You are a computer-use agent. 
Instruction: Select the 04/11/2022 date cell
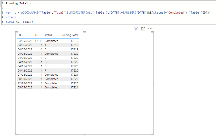[x=25, y=66]
